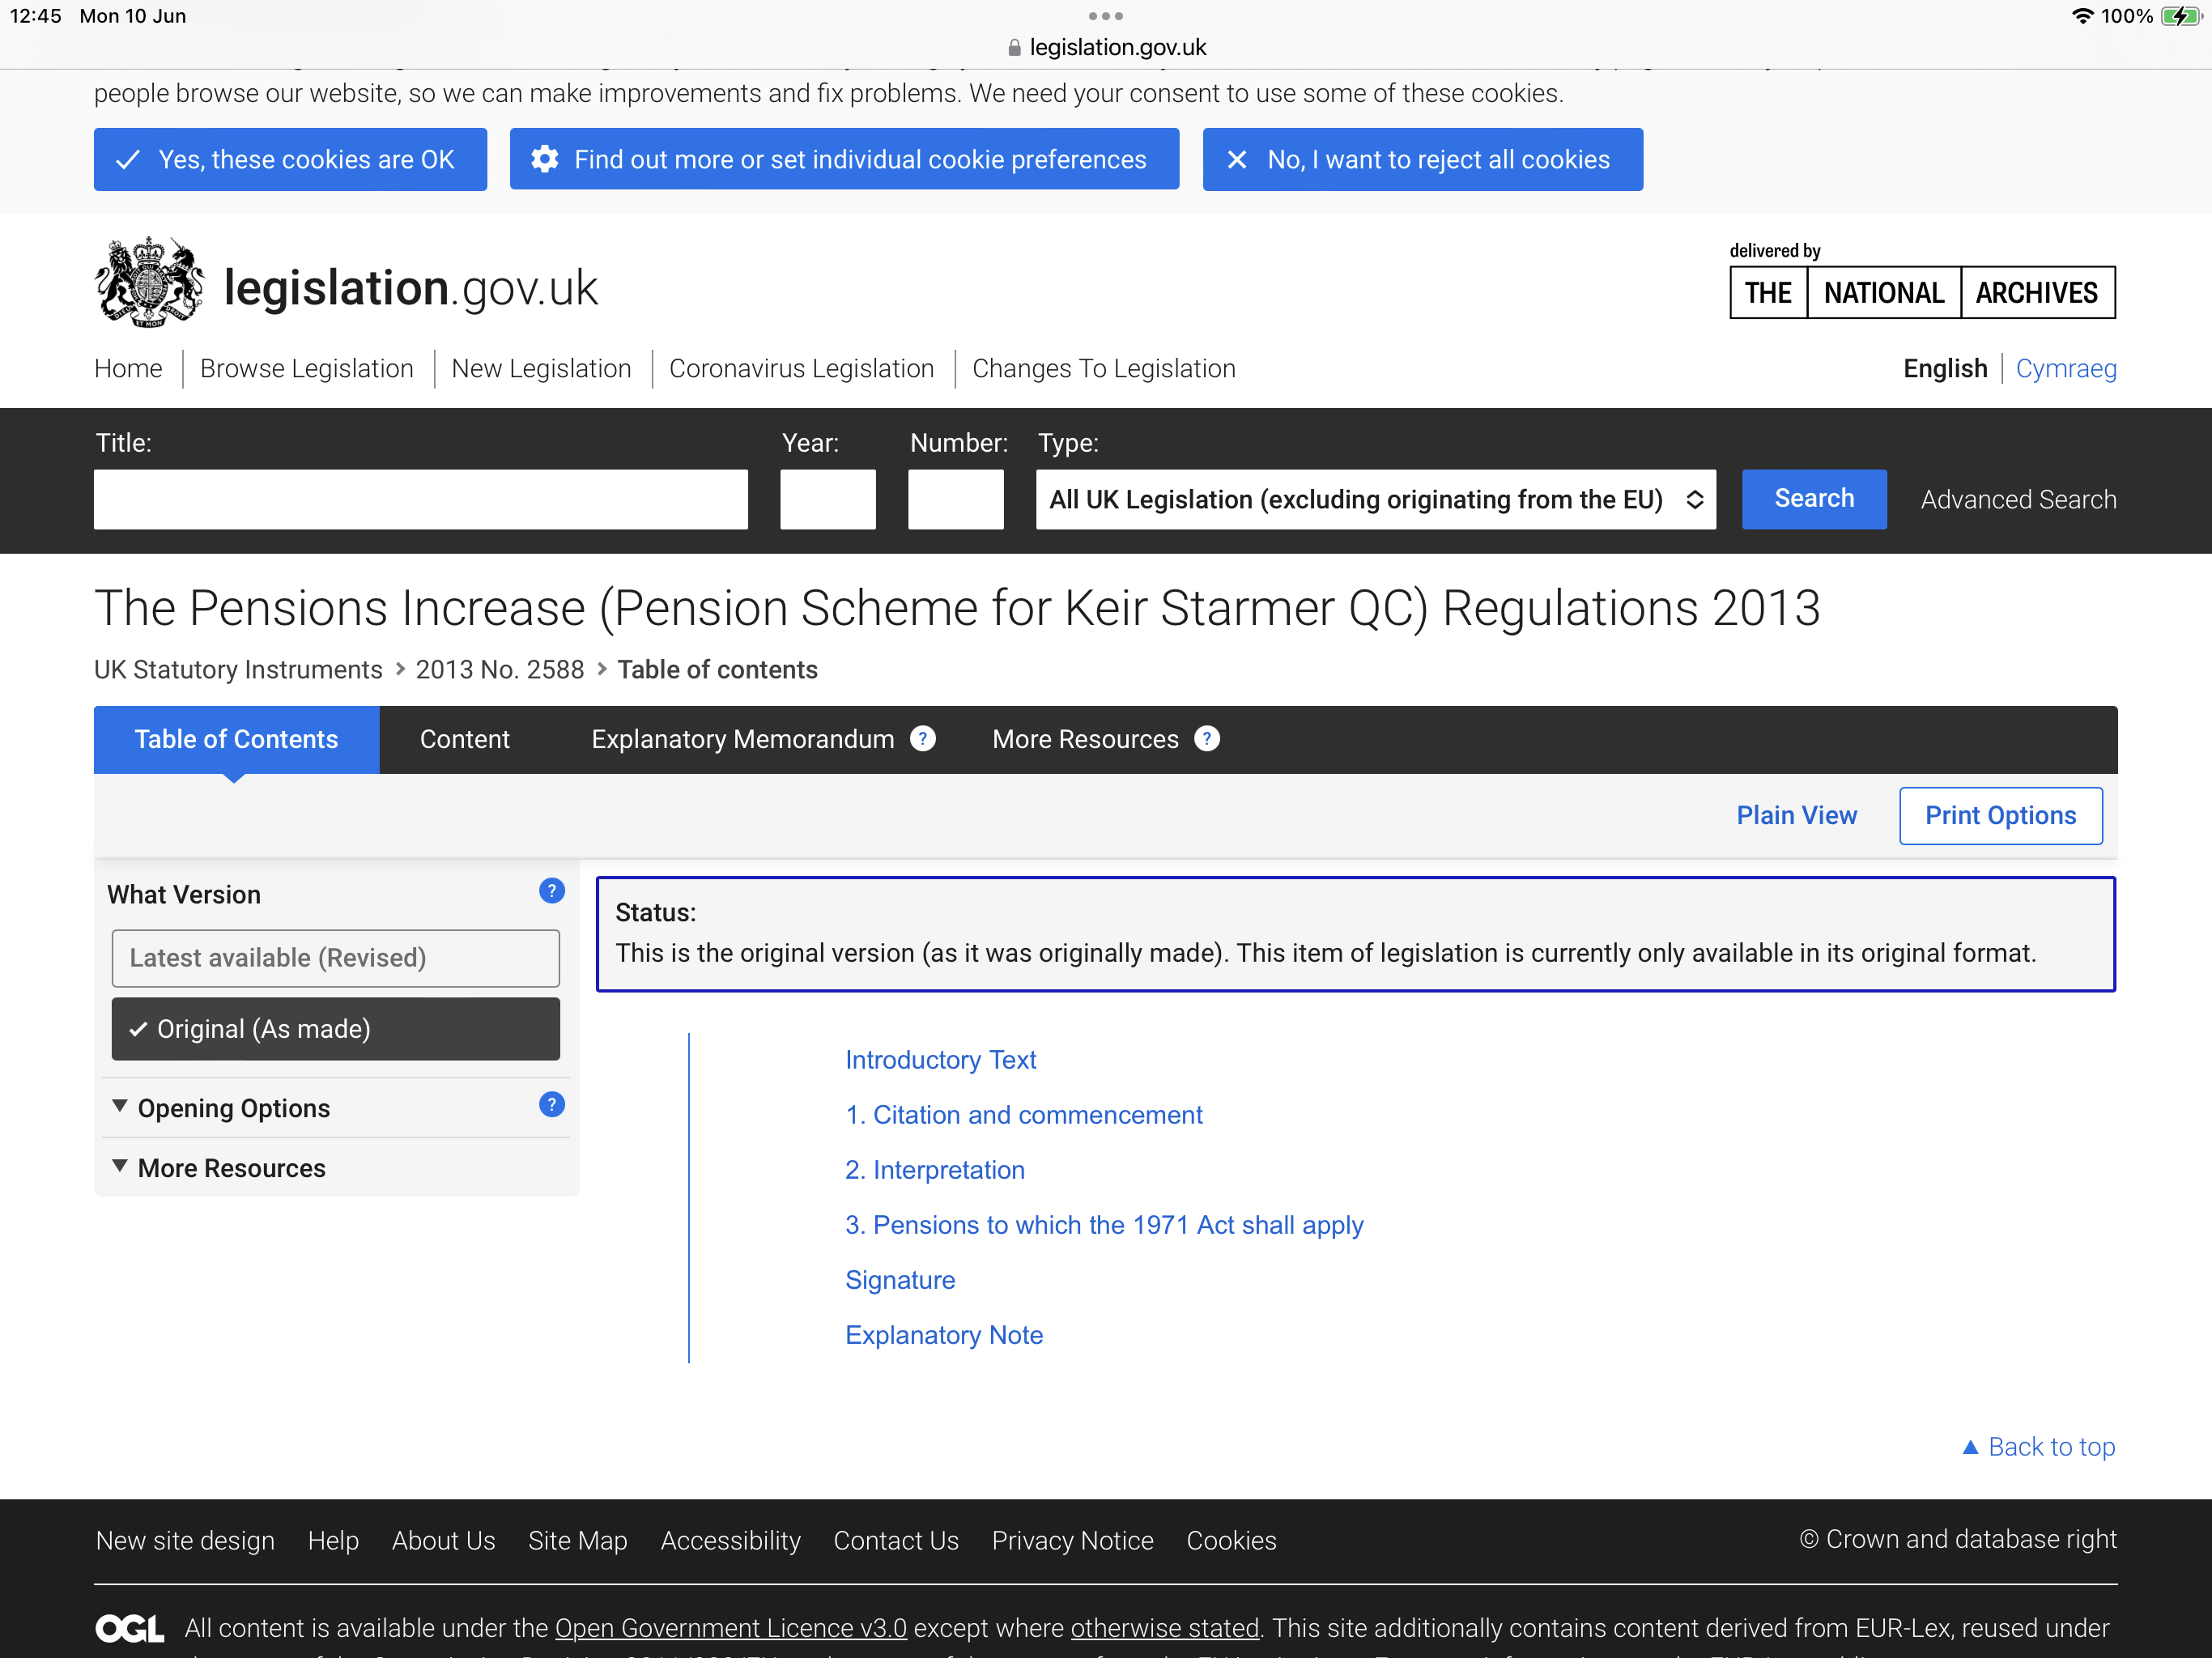The image size is (2212, 1658).
Task: Open the help icon beside Explanatory Memorandum
Action: click(922, 739)
